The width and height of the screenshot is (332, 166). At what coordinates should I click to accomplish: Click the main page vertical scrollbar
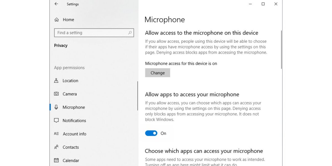pyautogui.click(x=281, y=50)
